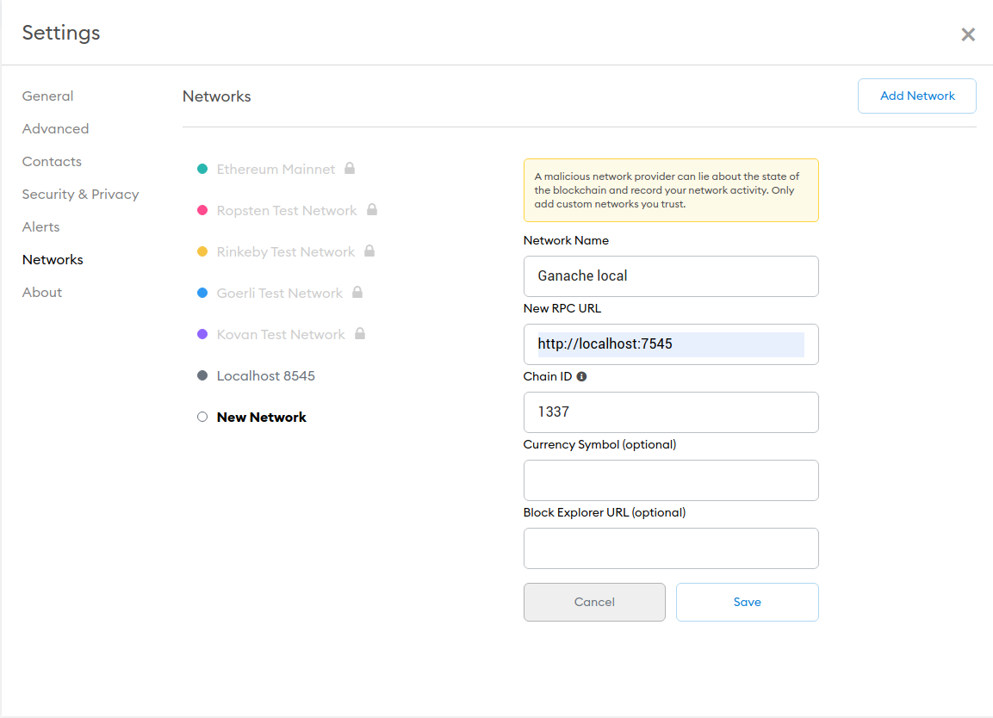Click the purple dot of Kovan network

point(202,334)
